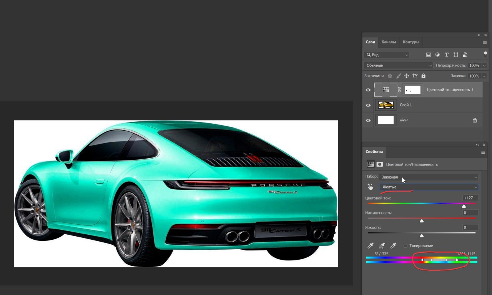Open the Желтые color range dropdown
The height and width of the screenshot is (295, 492).
click(429, 187)
